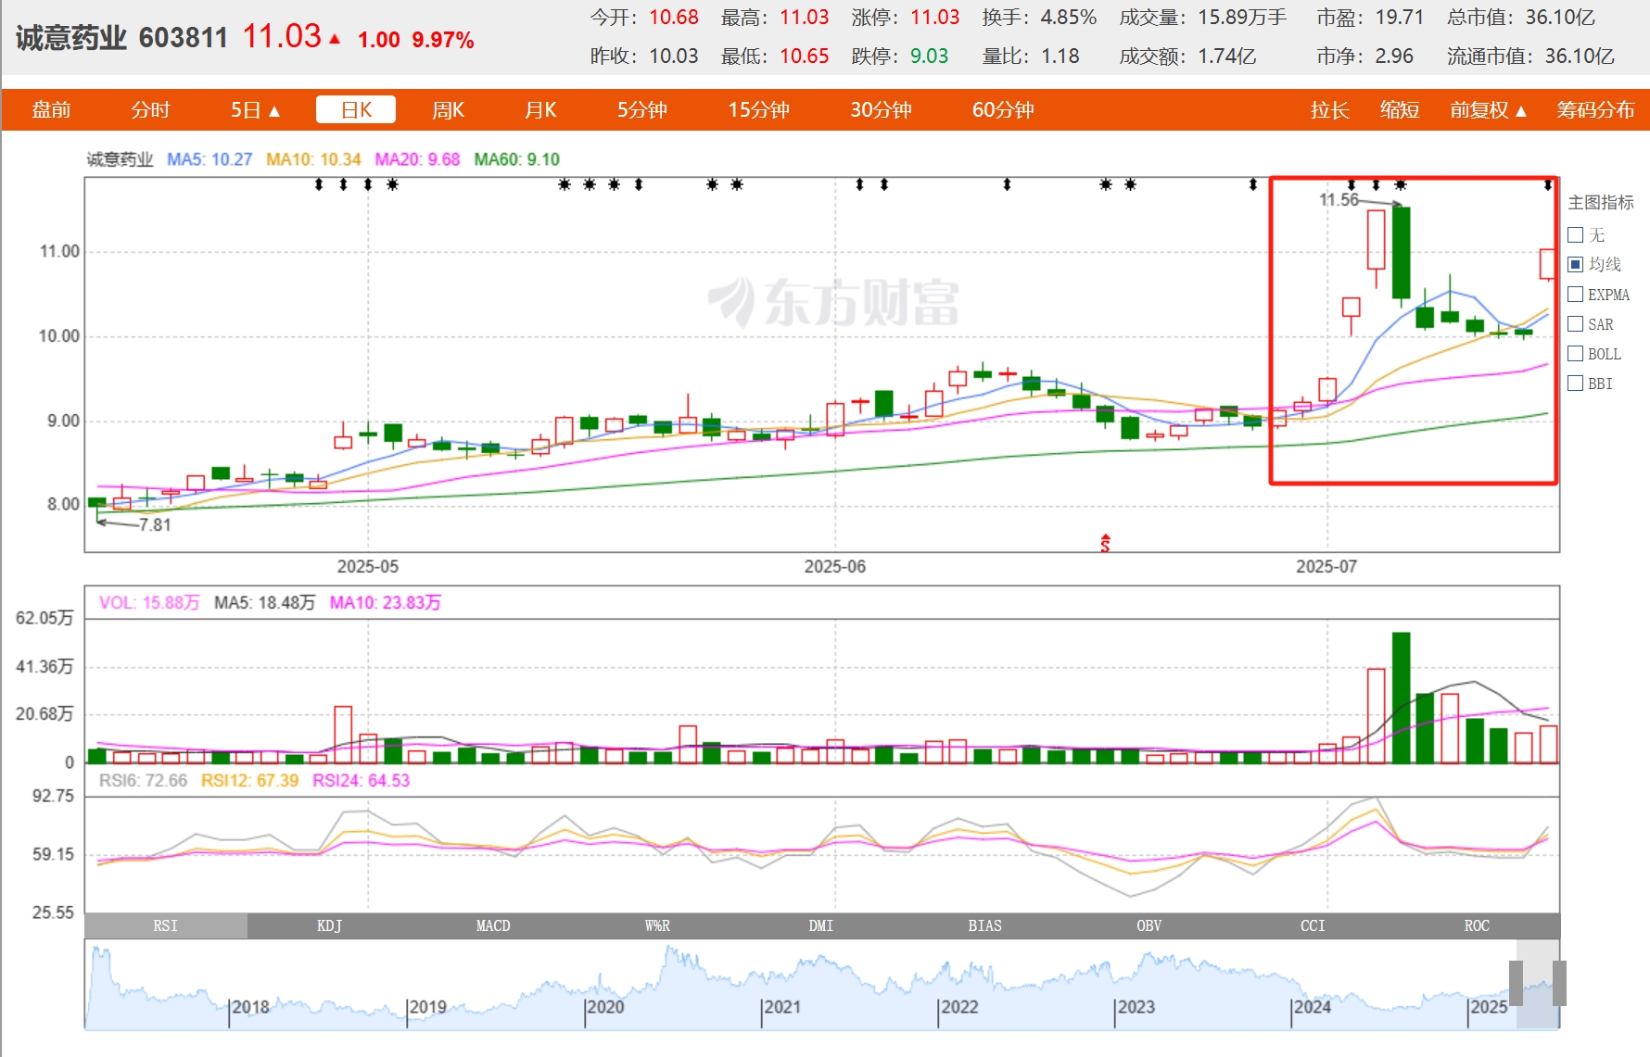Expand the 5日 dropdown arrow

coord(274,111)
